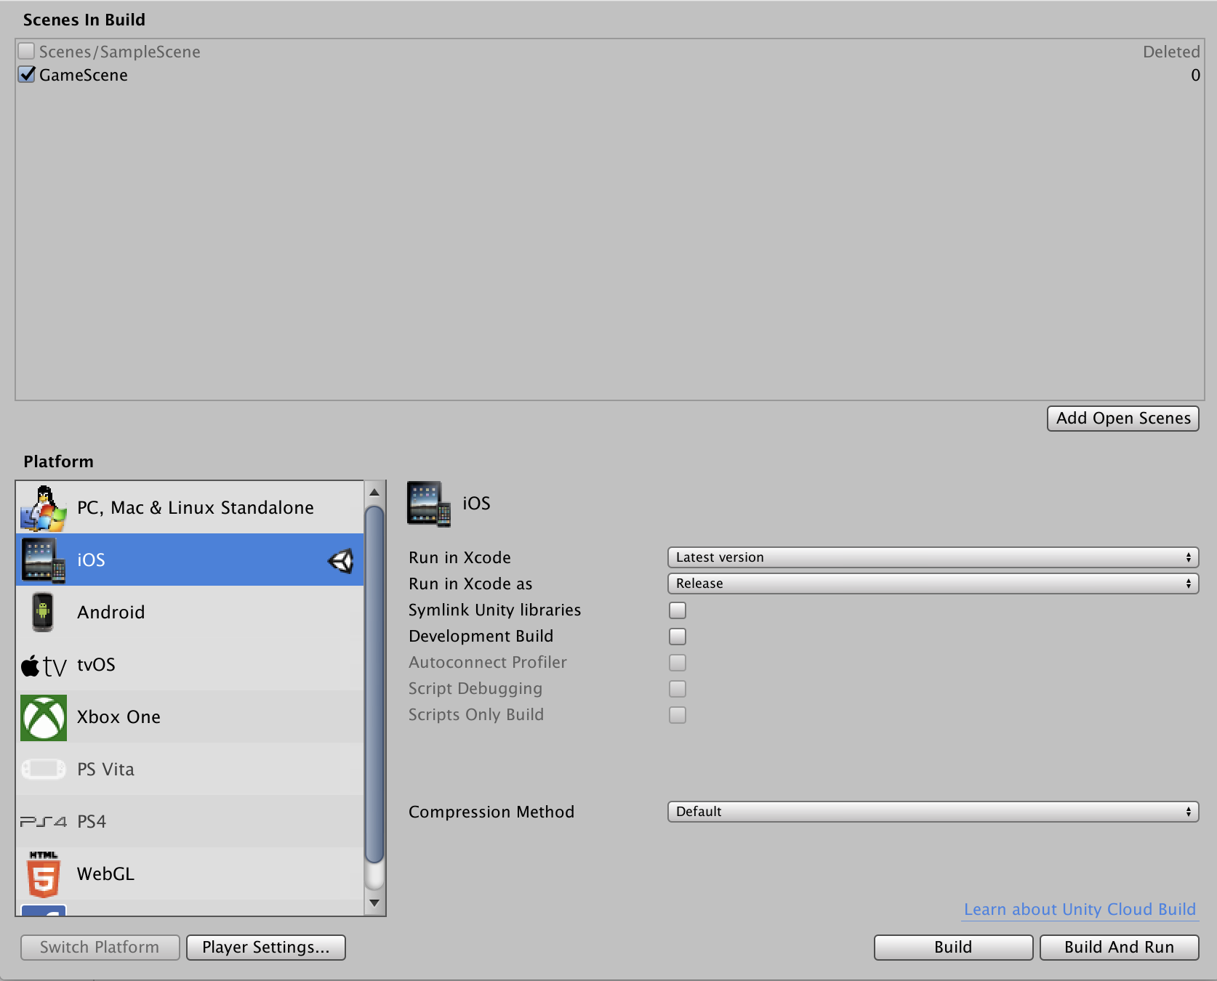Uncheck the GameScene scene checkbox
This screenshot has height=981, width=1217.
27,75
